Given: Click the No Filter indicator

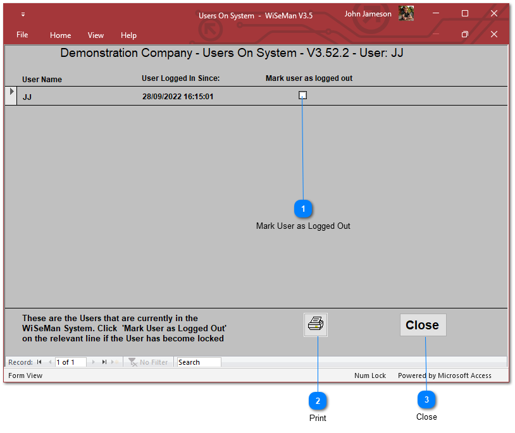Looking at the screenshot, I should pos(148,362).
